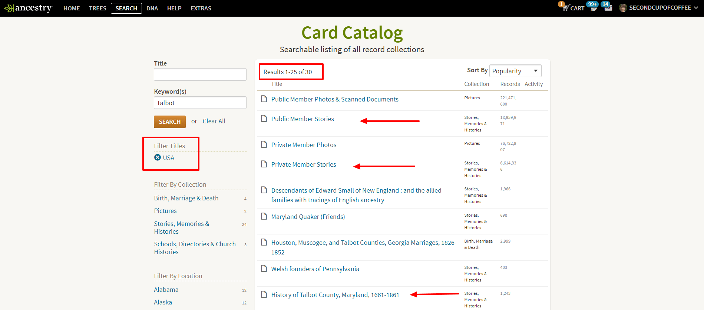
Task: Open the SEARCH menu
Action: point(126,8)
